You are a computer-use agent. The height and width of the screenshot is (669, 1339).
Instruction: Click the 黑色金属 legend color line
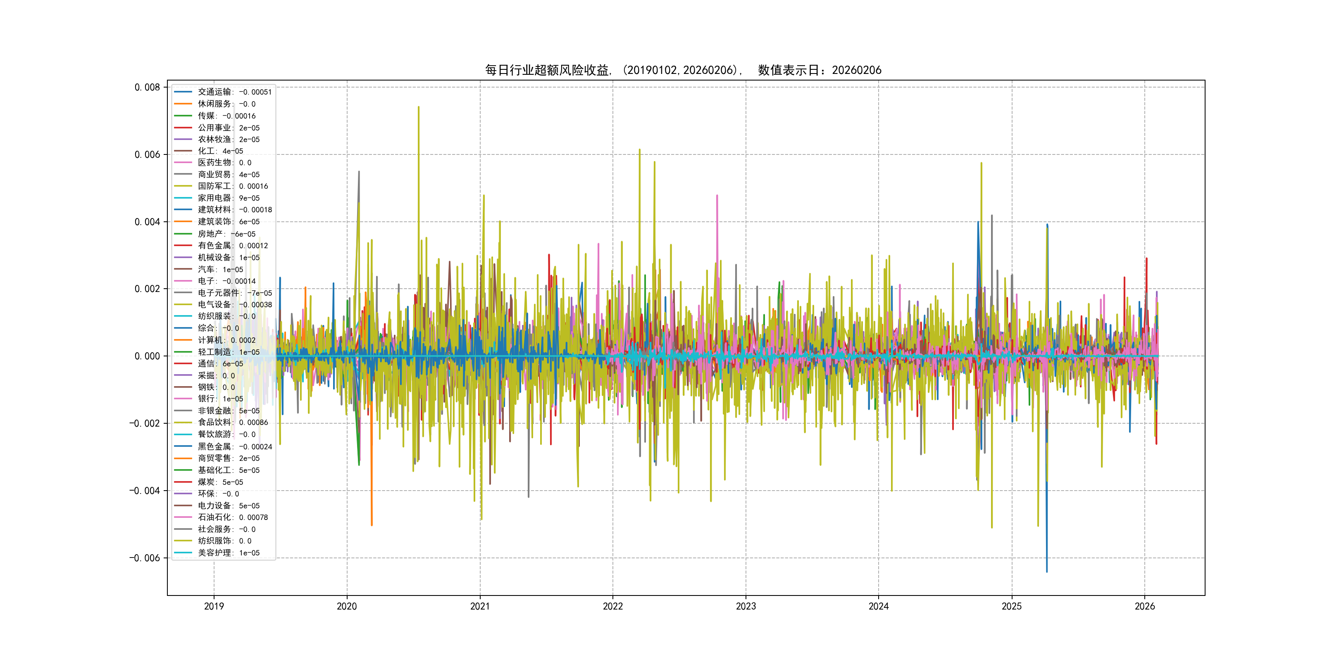click(x=183, y=446)
